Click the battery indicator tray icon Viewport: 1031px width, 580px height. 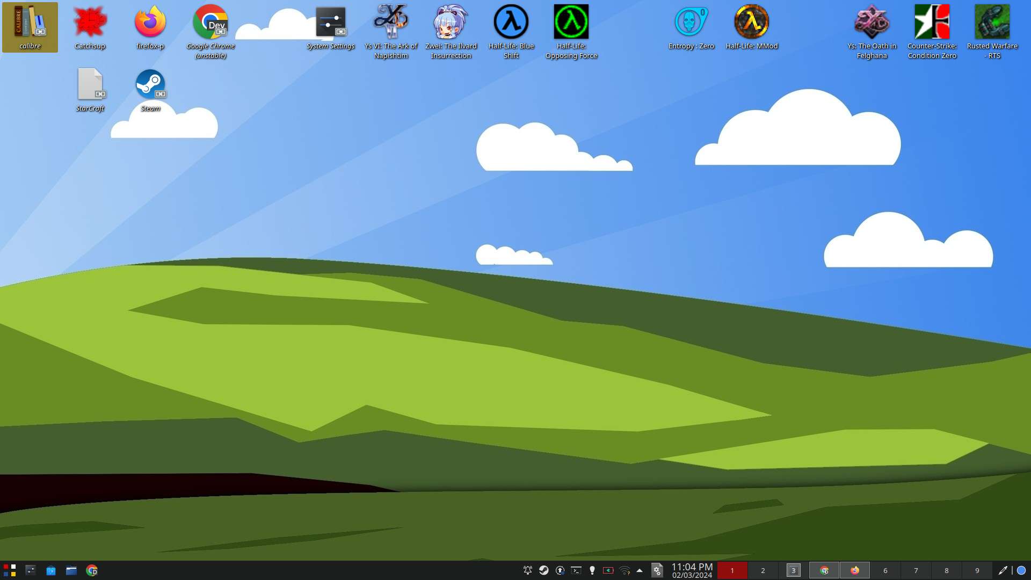click(x=608, y=570)
